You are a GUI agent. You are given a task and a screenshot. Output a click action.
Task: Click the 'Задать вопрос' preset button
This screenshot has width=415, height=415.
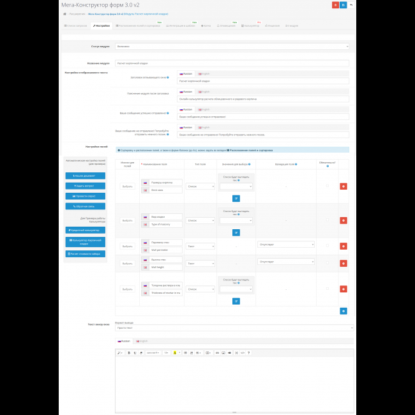(85, 185)
